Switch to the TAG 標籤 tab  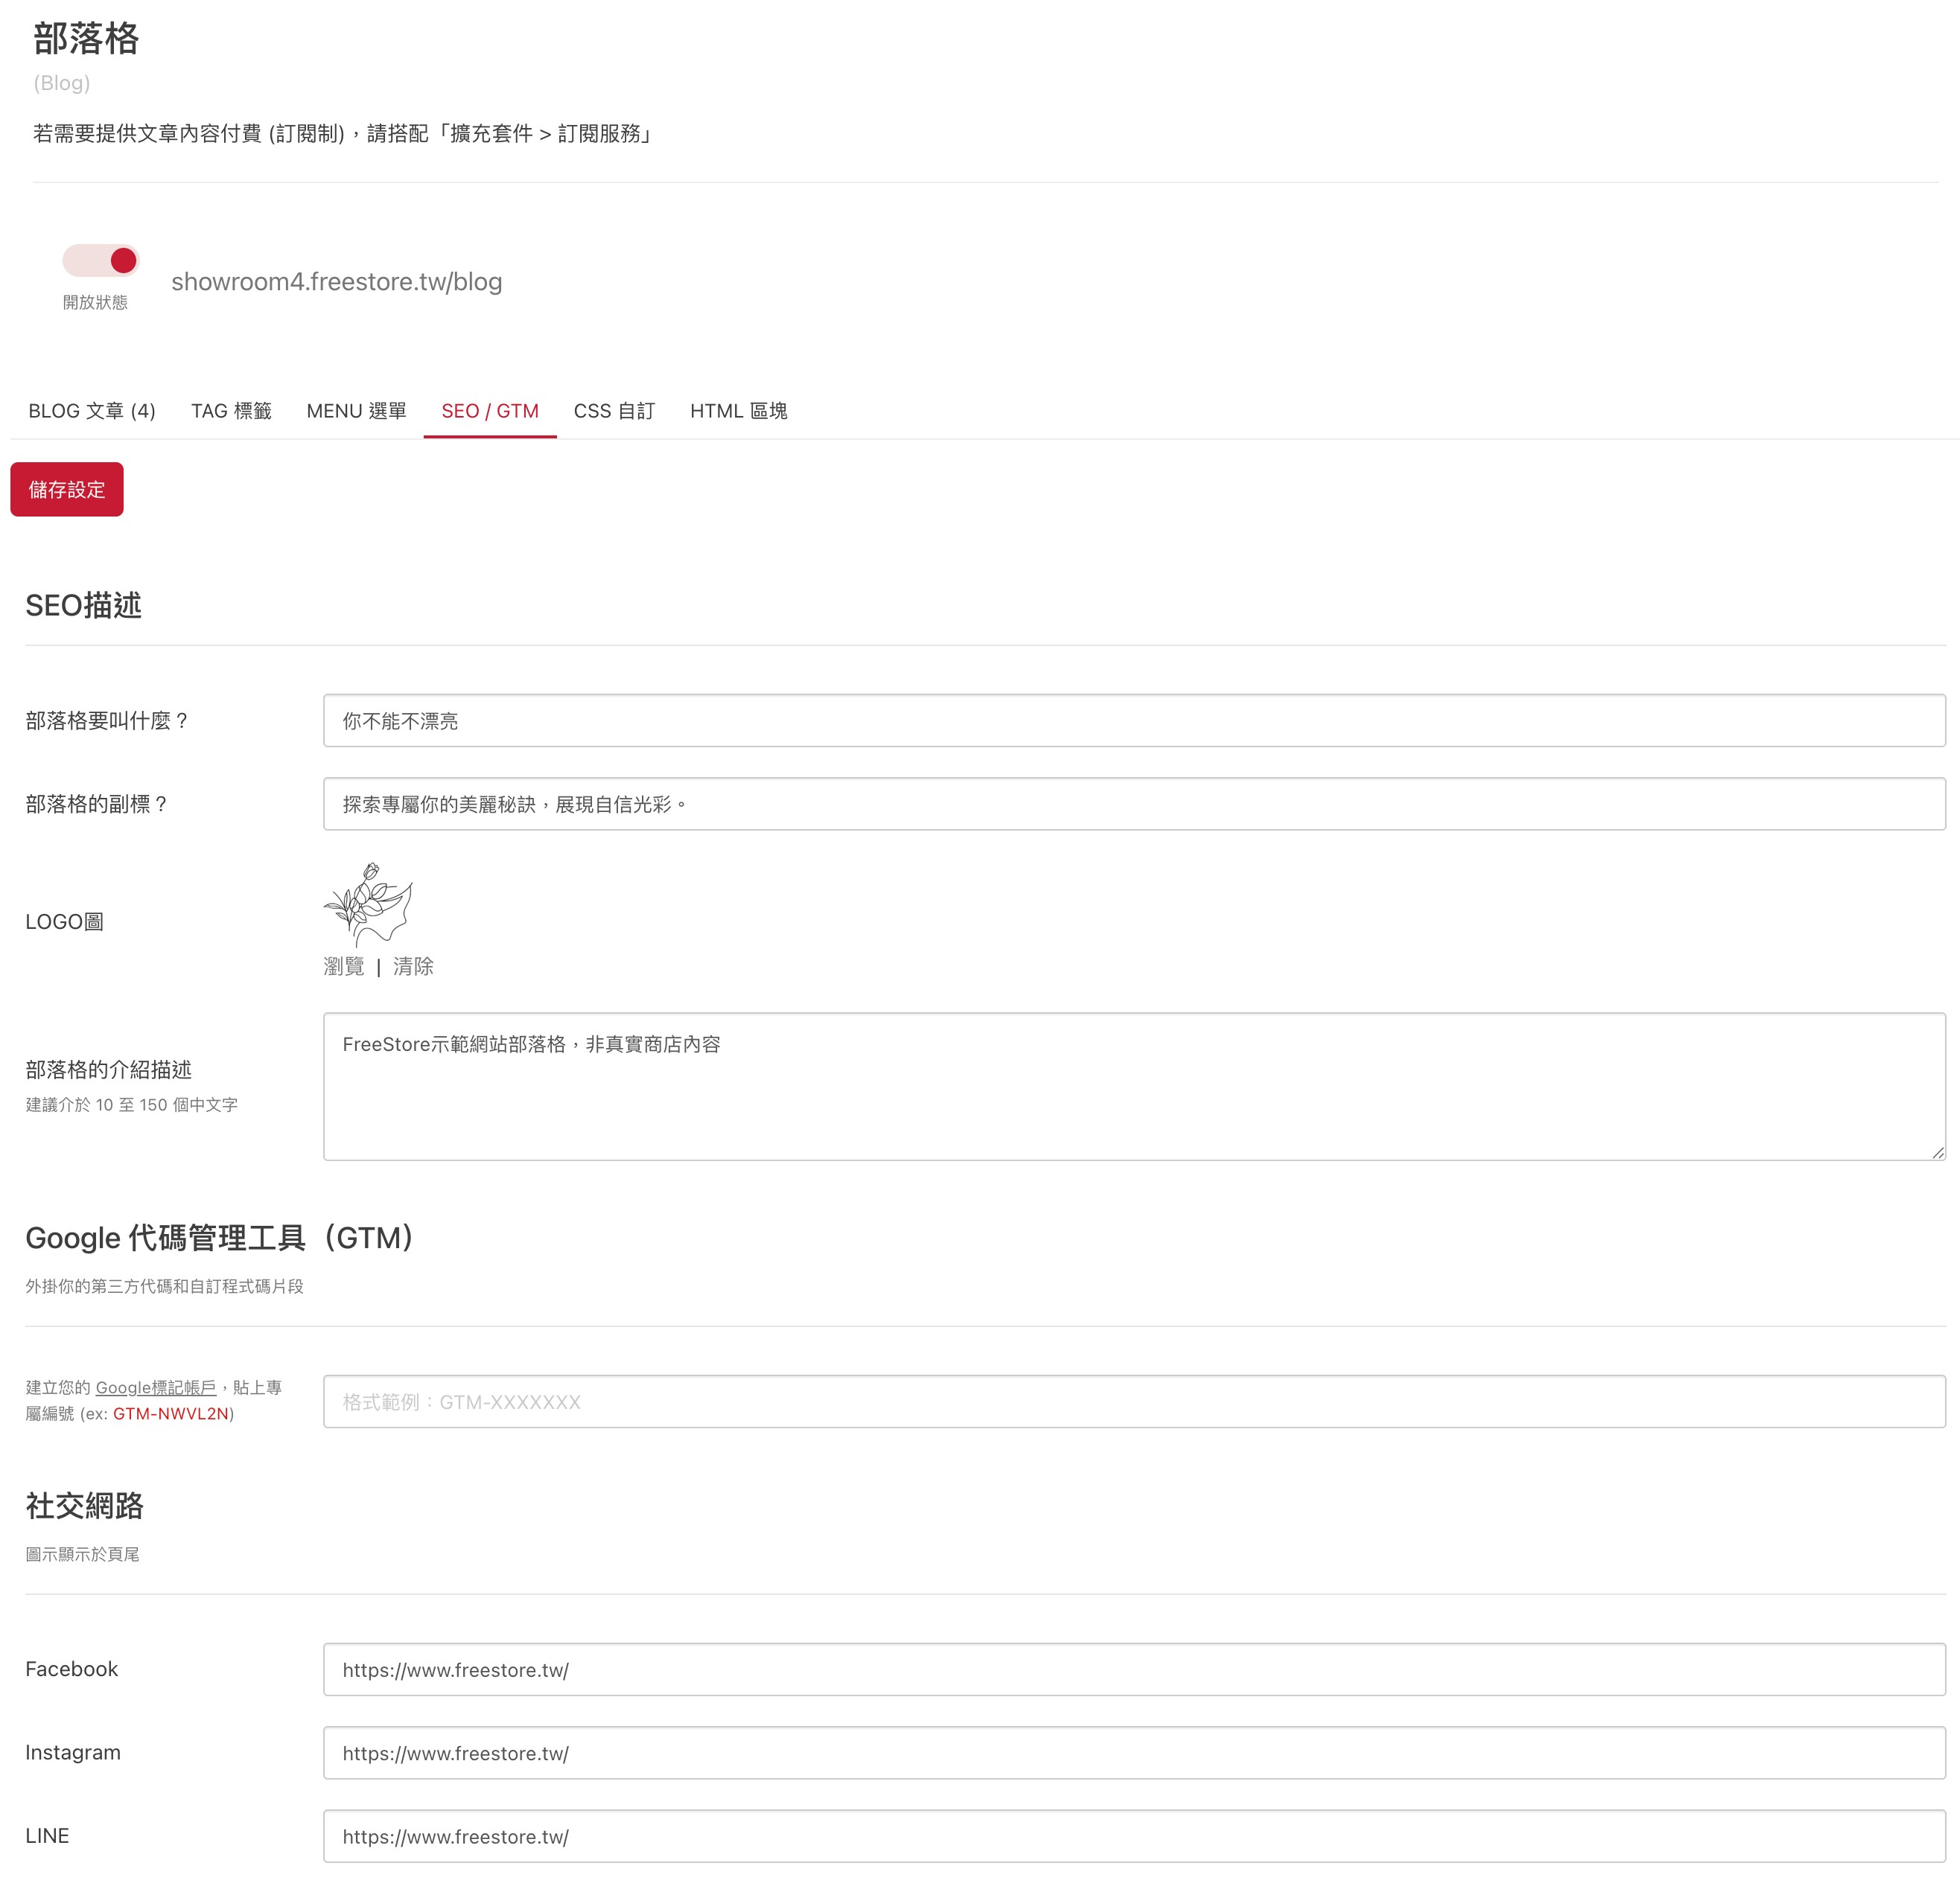(231, 411)
